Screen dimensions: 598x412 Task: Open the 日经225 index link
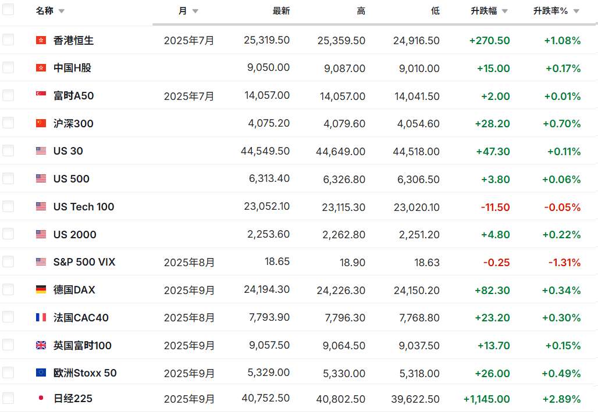(73, 398)
